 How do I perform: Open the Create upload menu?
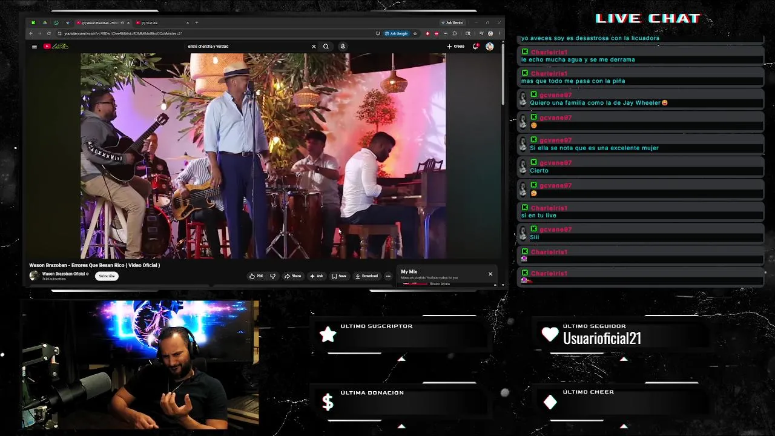point(456,47)
